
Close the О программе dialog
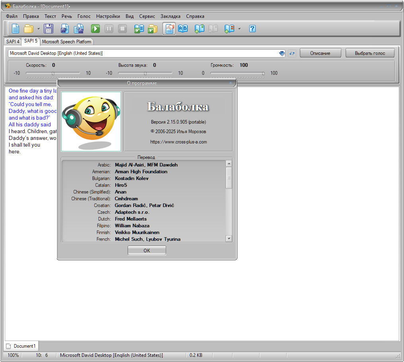point(231,83)
